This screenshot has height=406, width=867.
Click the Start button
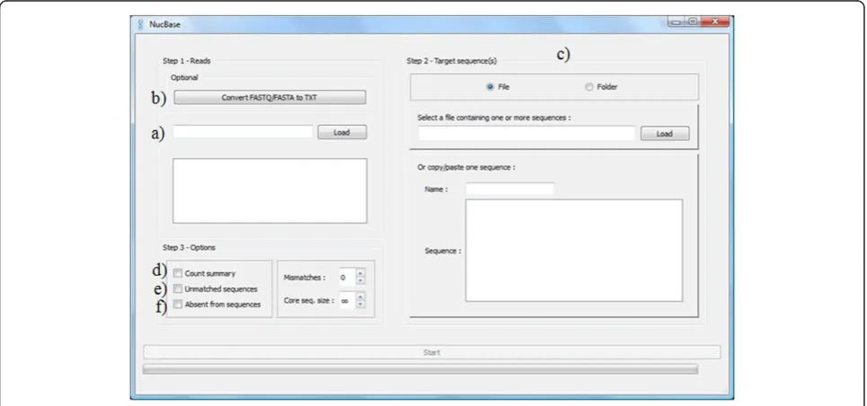click(x=432, y=352)
